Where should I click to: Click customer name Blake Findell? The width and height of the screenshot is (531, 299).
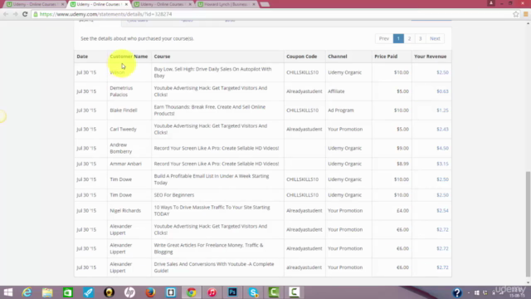pos(124,110)
